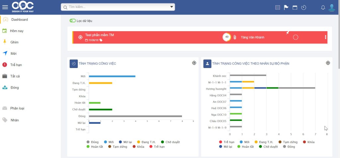
Task: Toggle Trễ hạn legend in right chart
Action: [x=227, y=142]
